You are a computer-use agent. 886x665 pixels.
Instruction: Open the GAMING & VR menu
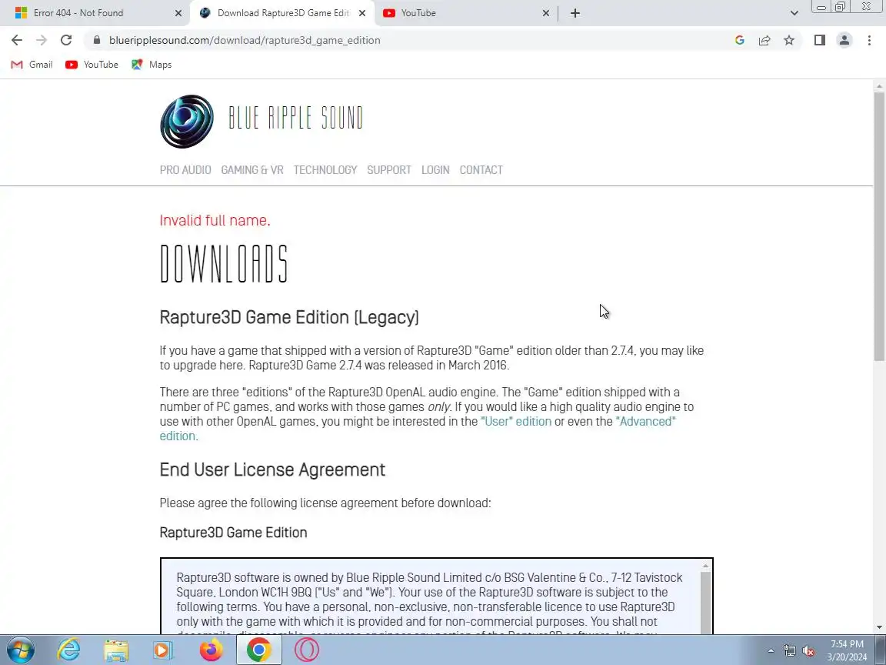click(252, 170)
